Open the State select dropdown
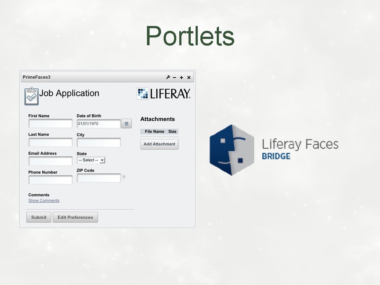 [91, 160]
